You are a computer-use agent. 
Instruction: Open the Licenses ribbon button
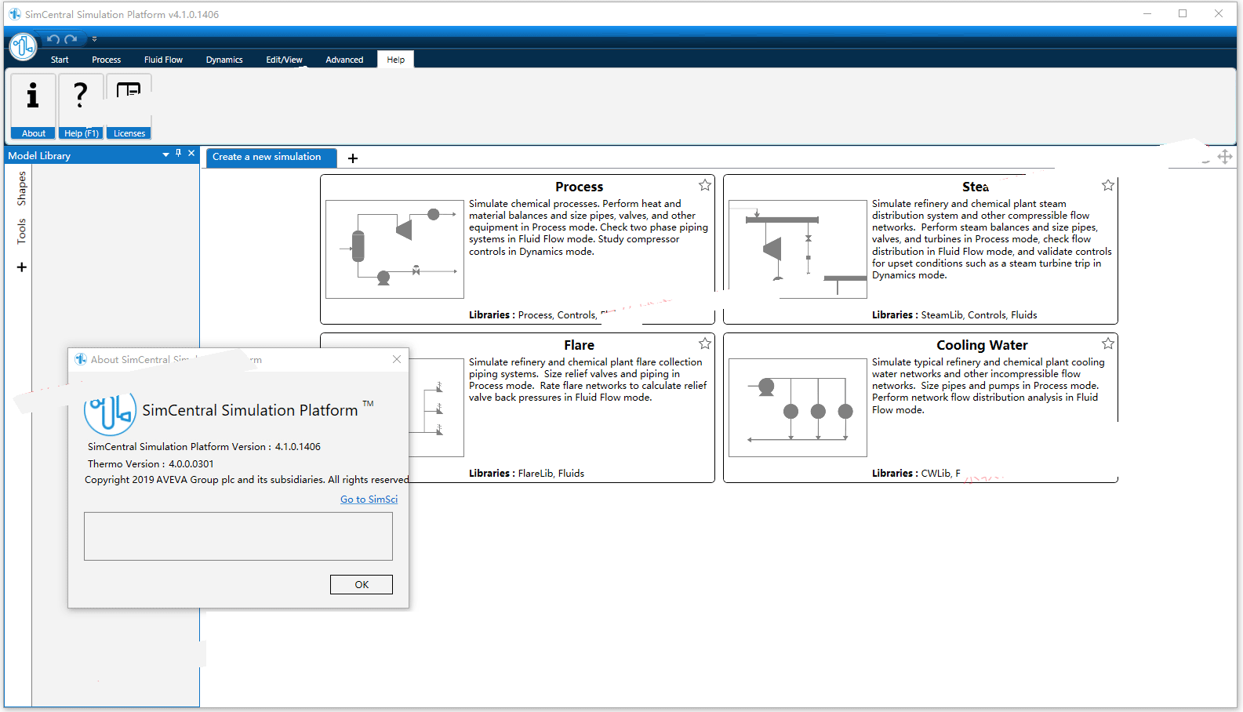[x=129, y=107]
